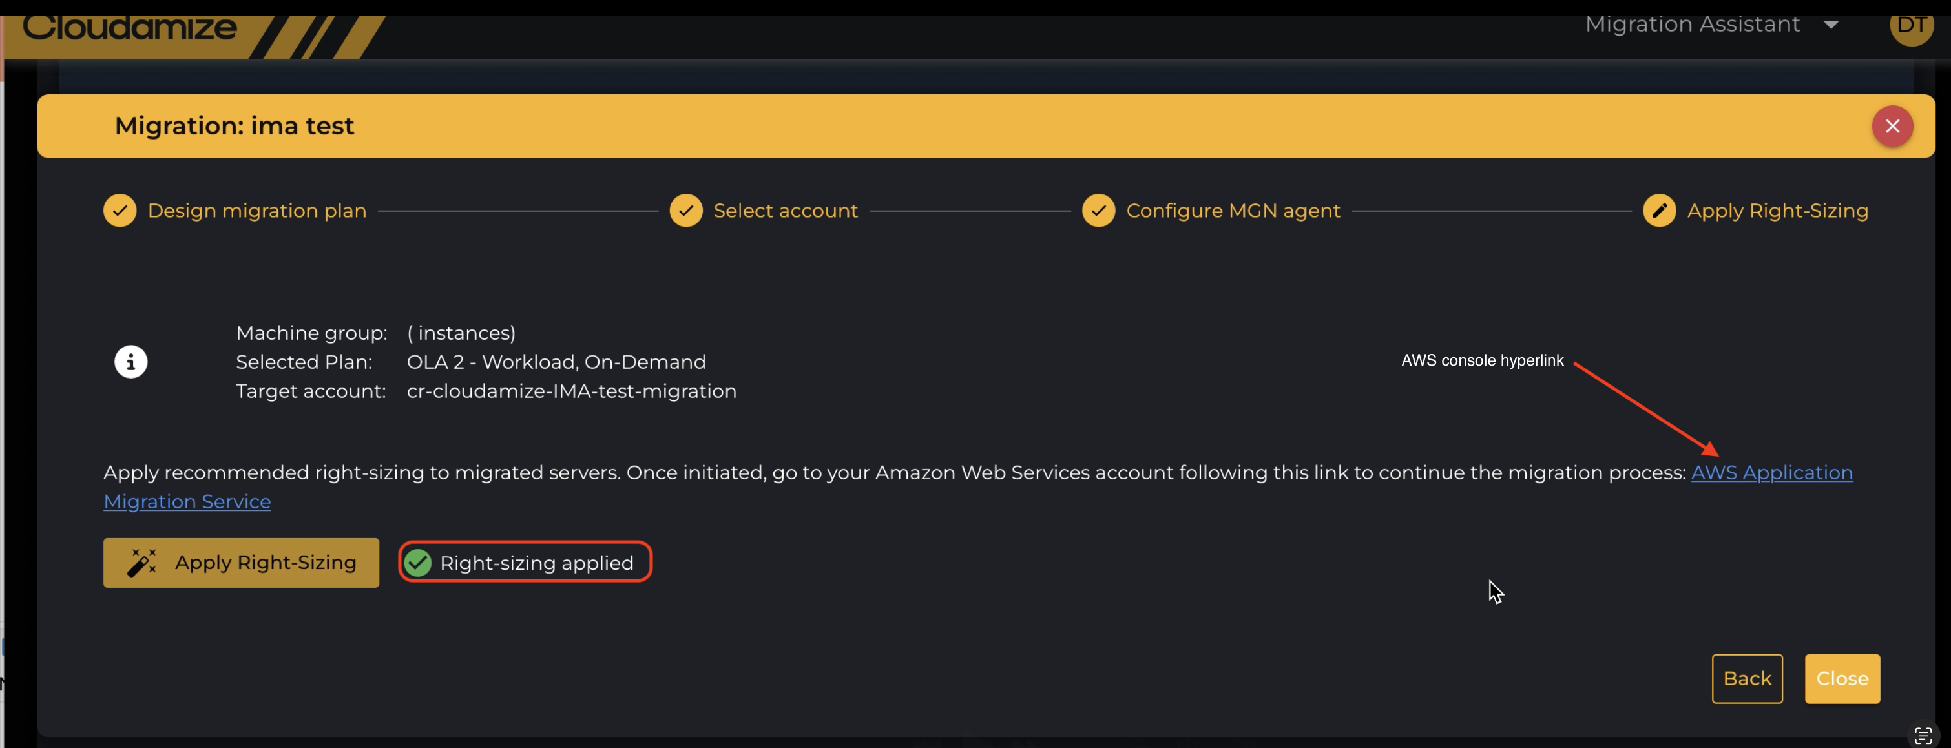Click the Back button
The width and height of the screenshot is (1951, 748).
[x=1746, y=678]
